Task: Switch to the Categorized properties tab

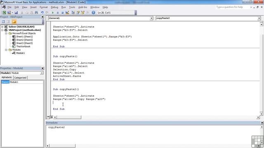Action: click(x=20, y=78)
